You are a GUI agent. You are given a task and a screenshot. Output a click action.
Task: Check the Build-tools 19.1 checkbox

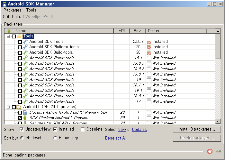[x=20, y=58]
